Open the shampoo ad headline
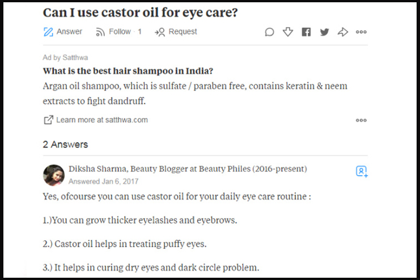 [128, 71]
